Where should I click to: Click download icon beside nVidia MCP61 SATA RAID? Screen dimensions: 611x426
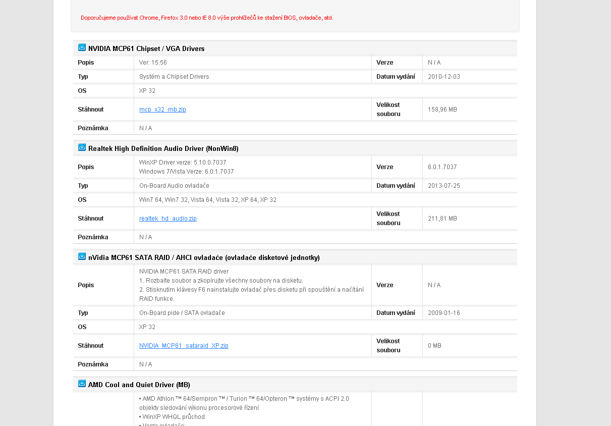82,257
